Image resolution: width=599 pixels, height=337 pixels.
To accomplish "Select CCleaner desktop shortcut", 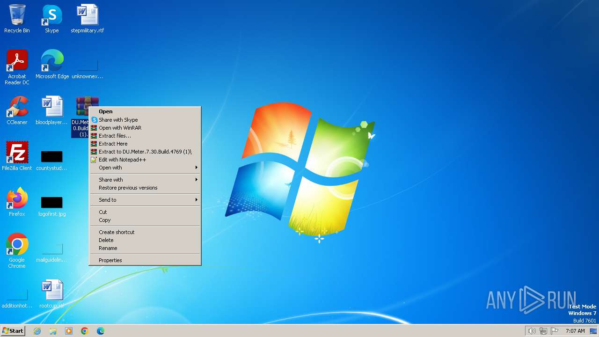I will (x=17, y=110).
